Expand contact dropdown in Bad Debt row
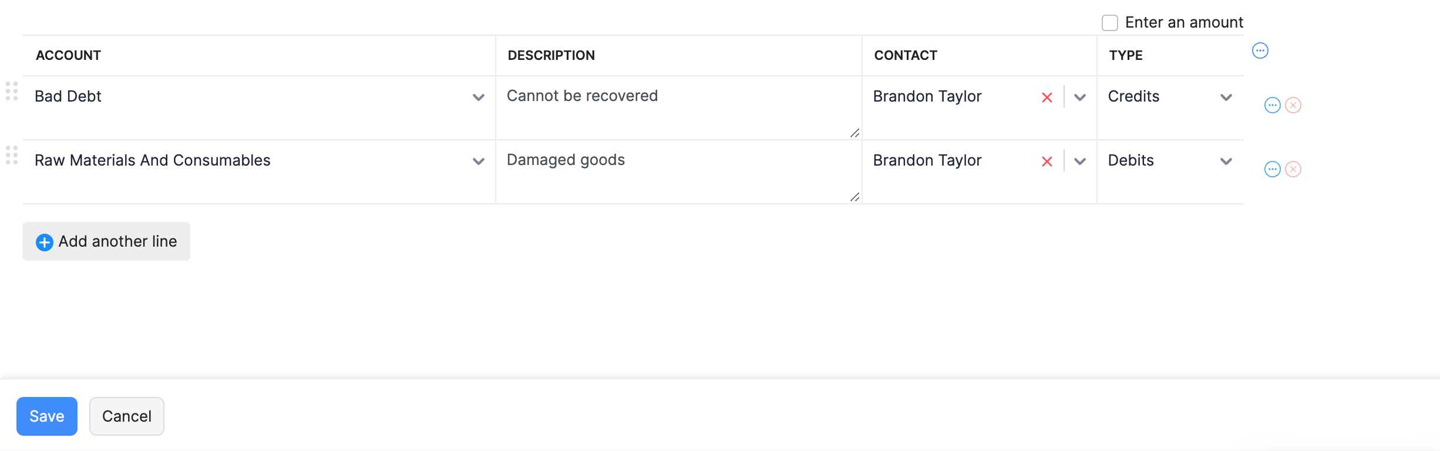Image resolution: width=1440 pixels, height=451 pixels. pos(1079,97)
